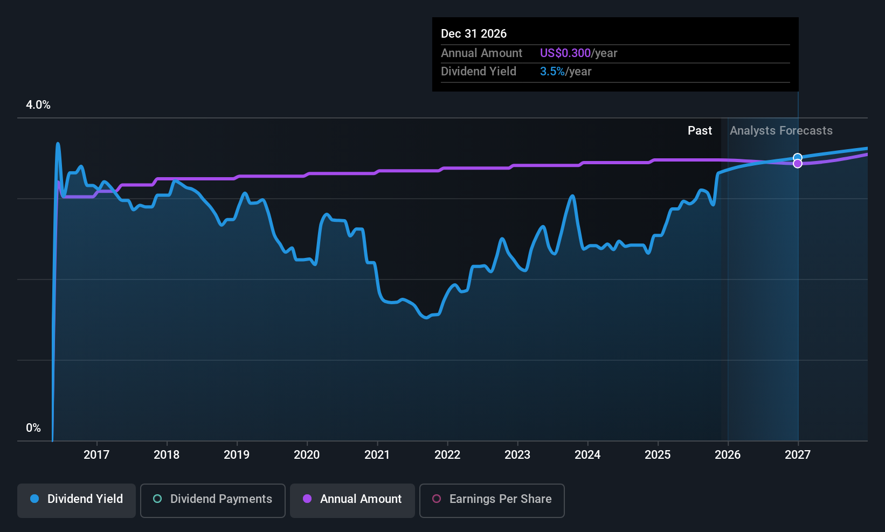Screen dimensions: 885x532
Task: Toggle the Earnings Per Share series
Action: click(492, 500)
